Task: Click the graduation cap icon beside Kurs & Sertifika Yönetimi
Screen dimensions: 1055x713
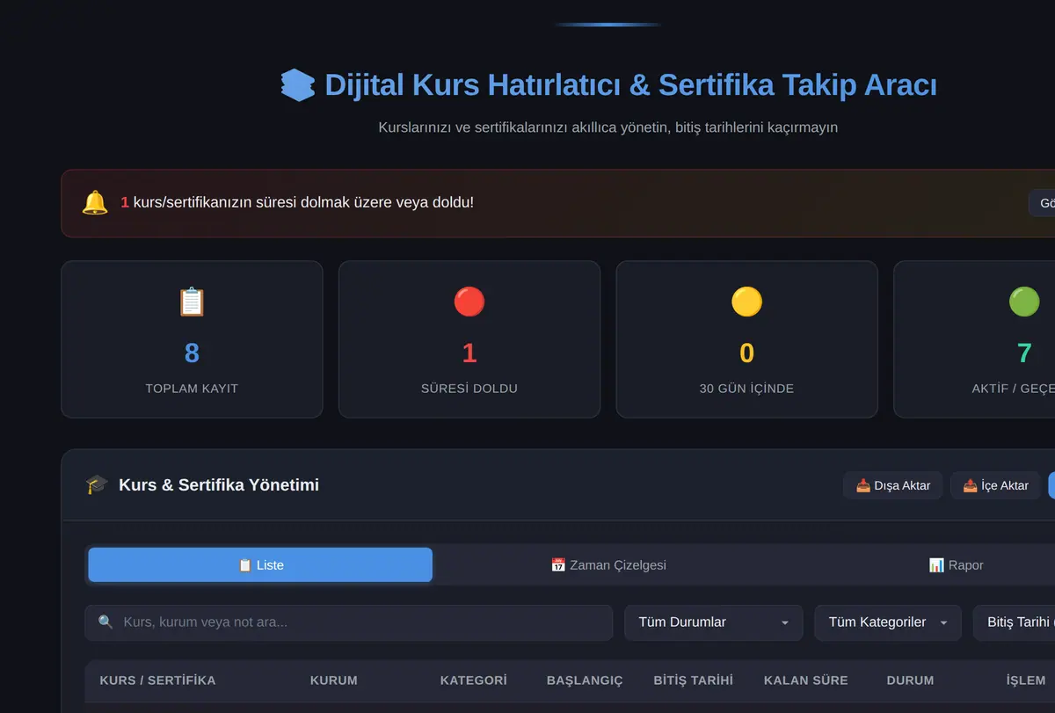Action: click(97, 484)
